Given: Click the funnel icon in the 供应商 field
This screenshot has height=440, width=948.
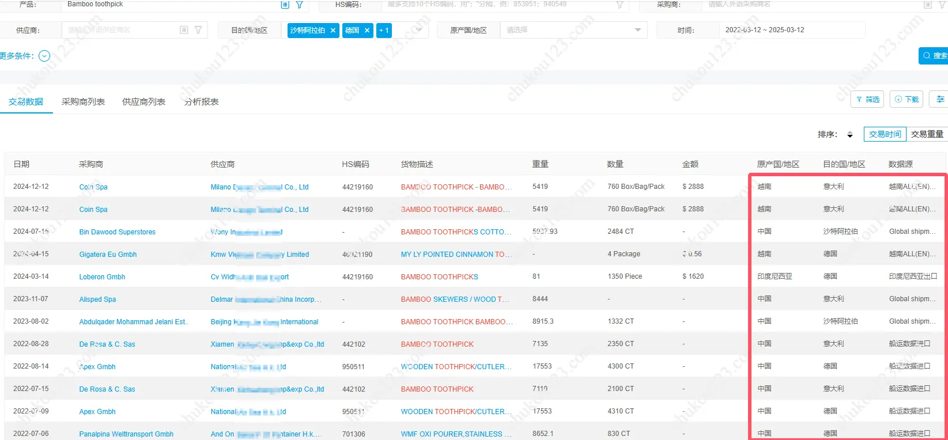Looking at the screenshot, I should tap(198, 30).
